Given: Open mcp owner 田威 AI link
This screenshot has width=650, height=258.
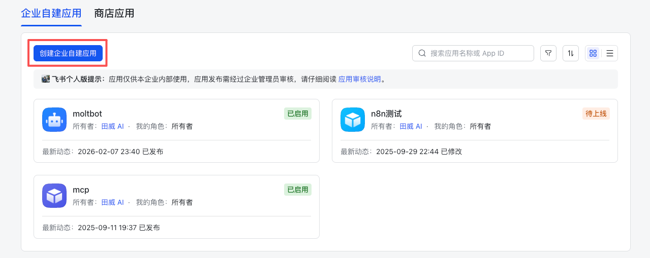Looking at the screenshot, I should pos(112,202).
